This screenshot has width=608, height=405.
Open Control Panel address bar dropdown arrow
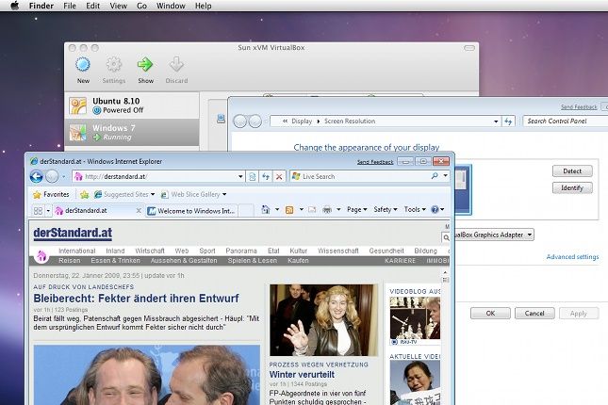(x=496, y=121)
